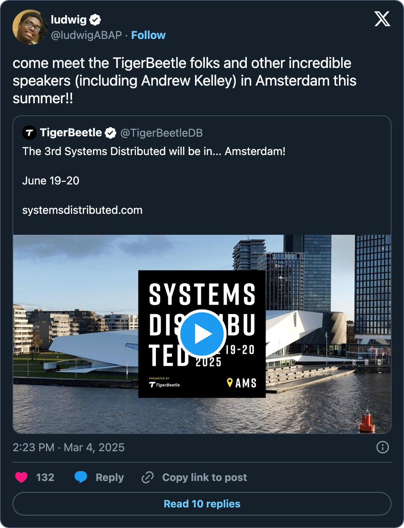Open Read 10 replies button

(202, 504)
